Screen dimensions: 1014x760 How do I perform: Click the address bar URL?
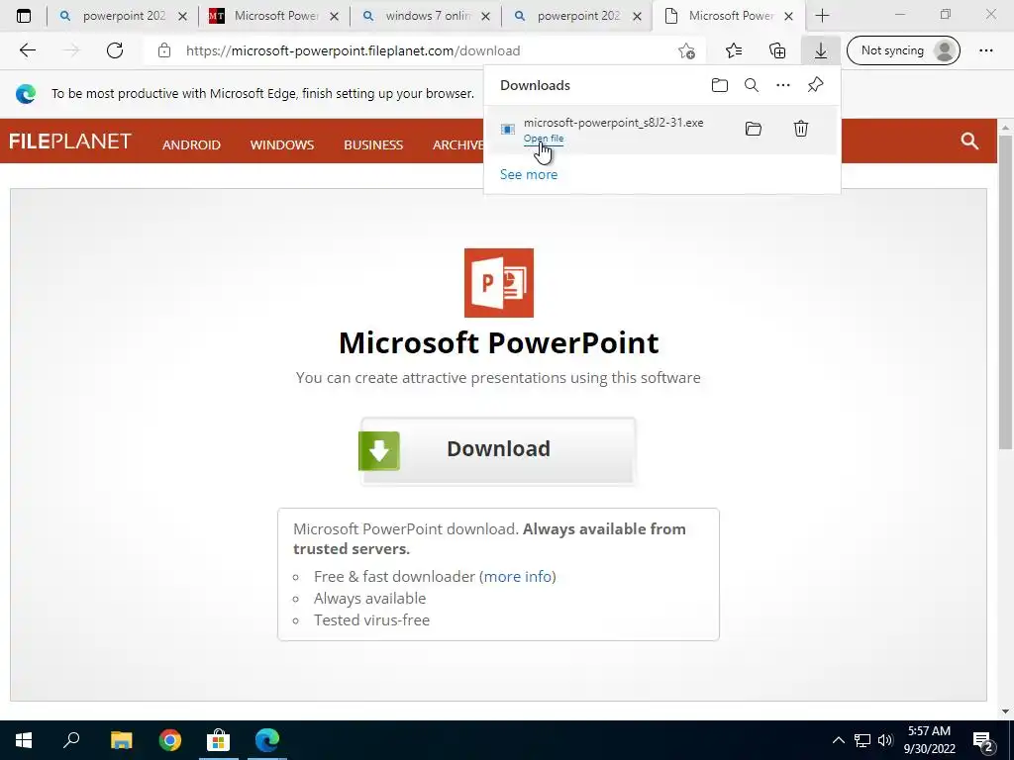354,50
